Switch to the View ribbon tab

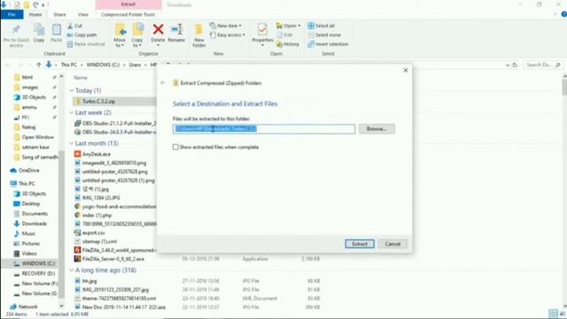coord(82,14)
